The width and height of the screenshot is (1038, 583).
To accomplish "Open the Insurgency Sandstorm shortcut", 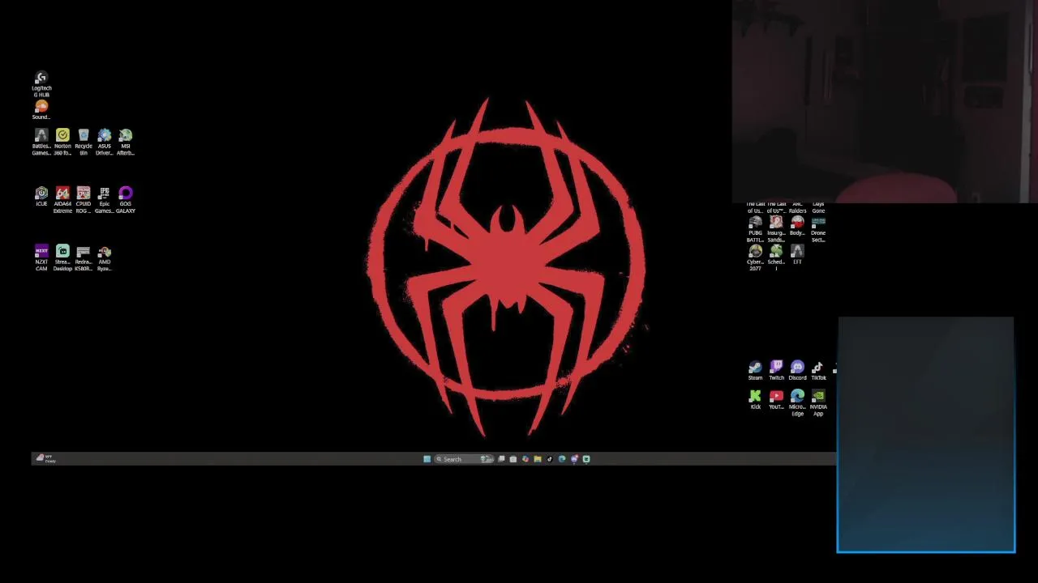I will tap(777, 229).
